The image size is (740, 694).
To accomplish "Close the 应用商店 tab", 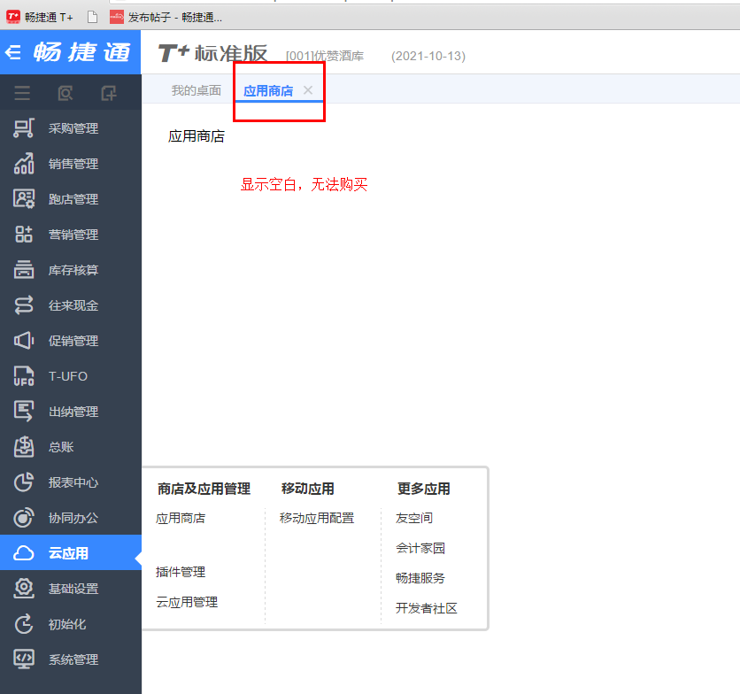I will 308,90.
